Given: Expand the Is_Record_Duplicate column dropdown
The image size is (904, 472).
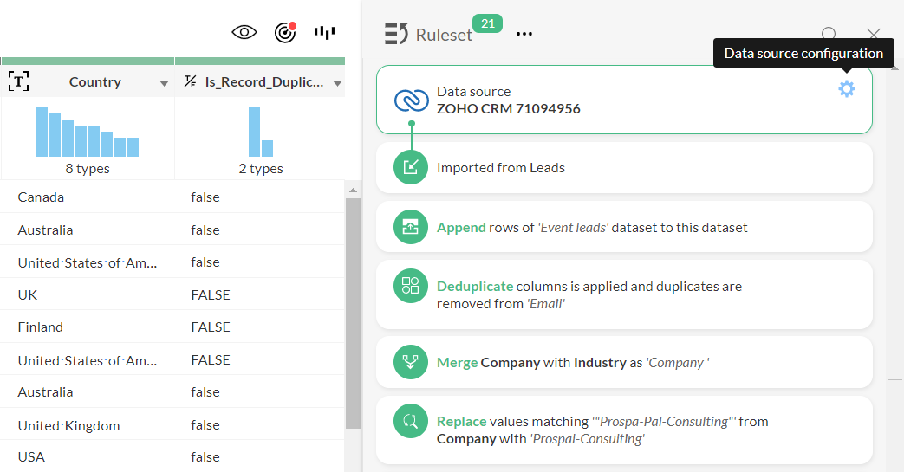Looking at the screenshot, I should coord(338,83).
